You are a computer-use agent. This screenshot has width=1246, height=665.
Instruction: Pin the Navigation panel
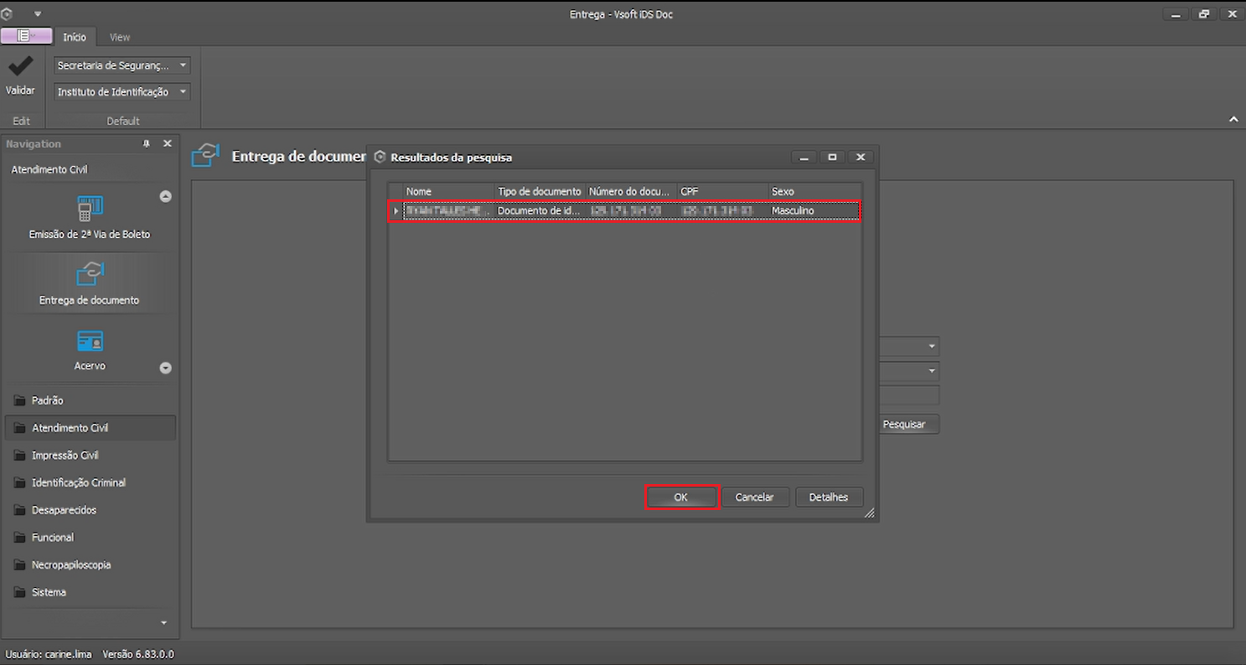click(147, 144)
